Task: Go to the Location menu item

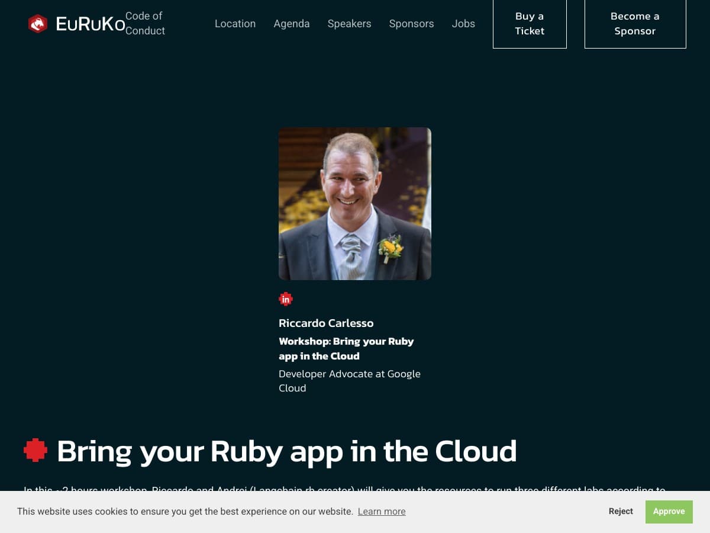Action: tap(235, 24)
